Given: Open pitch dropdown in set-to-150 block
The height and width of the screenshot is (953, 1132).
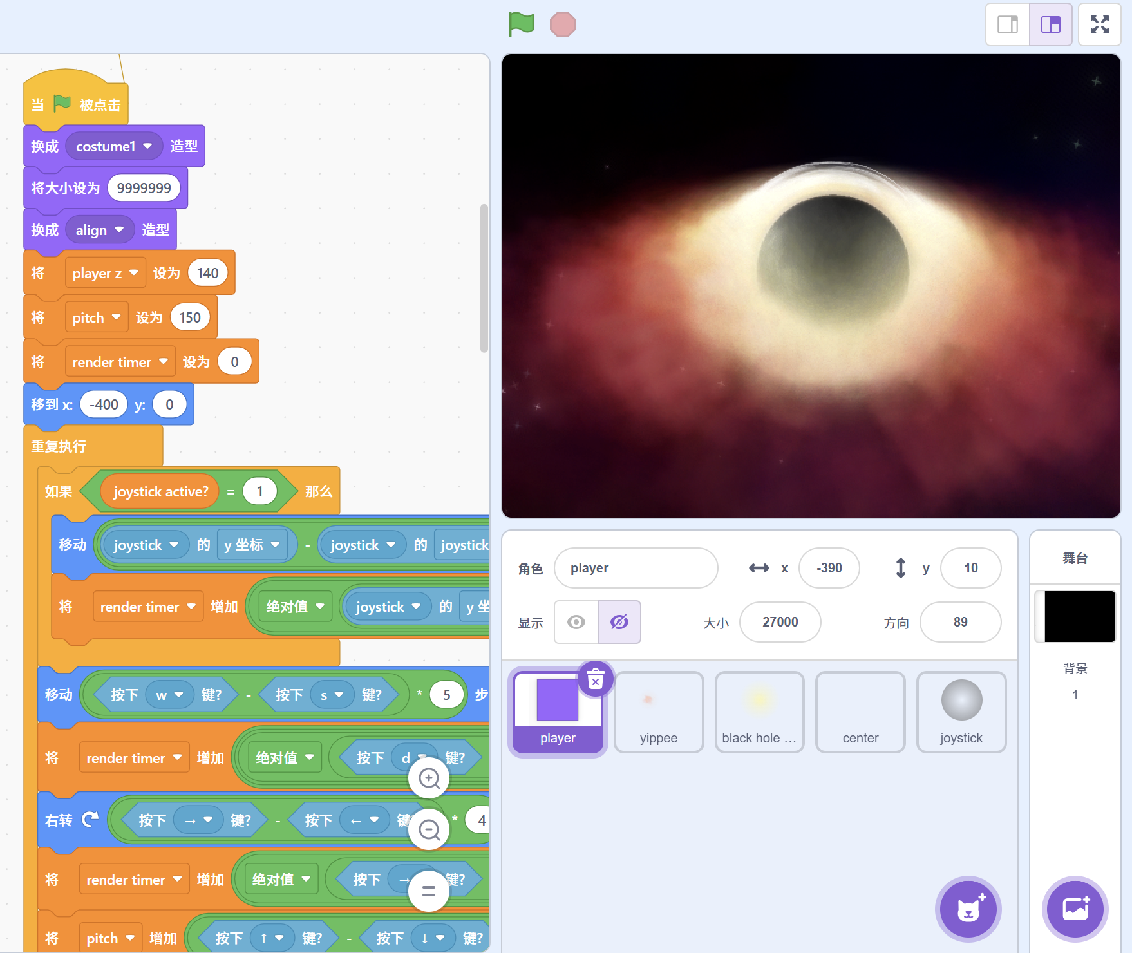Looking at the screenshot, I should 97,317.
